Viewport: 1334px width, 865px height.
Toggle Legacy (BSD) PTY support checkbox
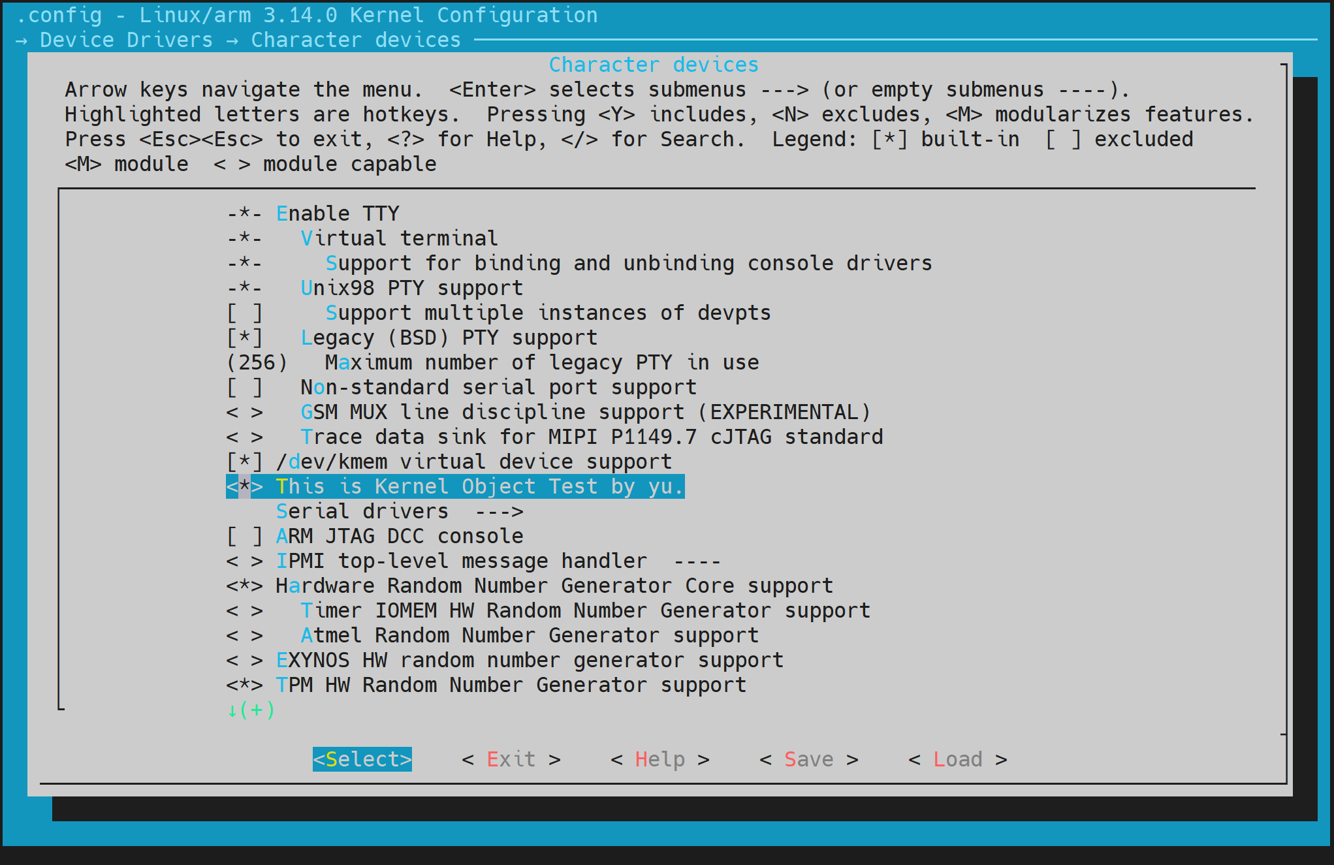tap(244, 338)
